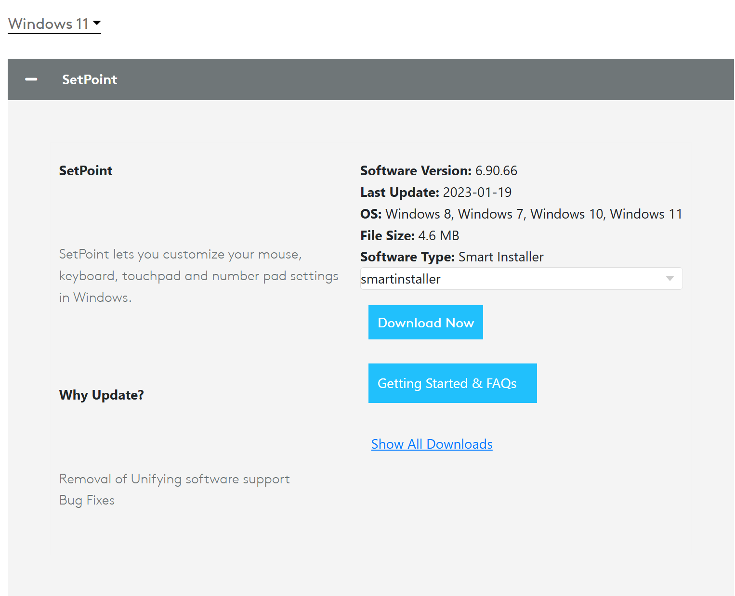Click the File Size 4.6 MB text
Image resolution: width=735 pixels, height=596 pixels.
click(x=410, y=235)
